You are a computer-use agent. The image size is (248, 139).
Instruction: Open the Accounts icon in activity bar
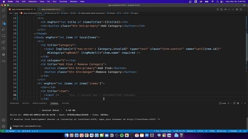click(3, 120)
